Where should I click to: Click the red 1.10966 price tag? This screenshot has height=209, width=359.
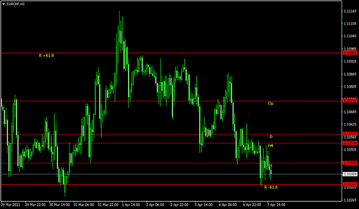point(350,53)
